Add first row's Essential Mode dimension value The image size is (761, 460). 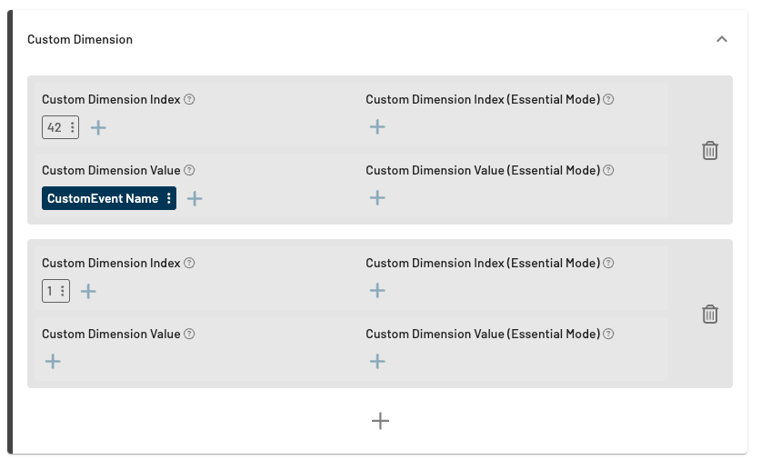pos(377,198)
